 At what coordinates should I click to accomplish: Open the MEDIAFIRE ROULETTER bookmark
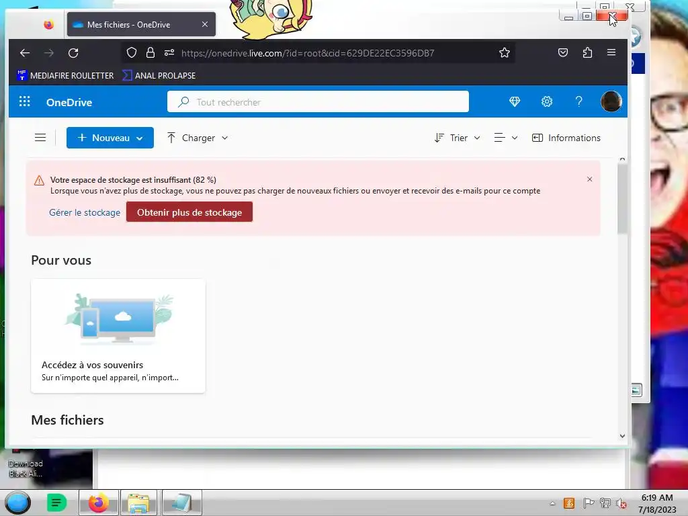65,75
